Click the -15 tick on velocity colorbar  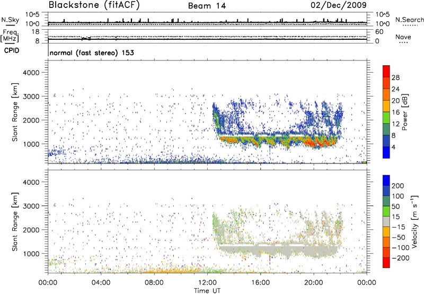coord(399,227)
